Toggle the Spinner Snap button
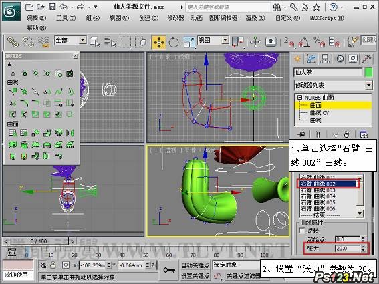 (x=334, y=42)
